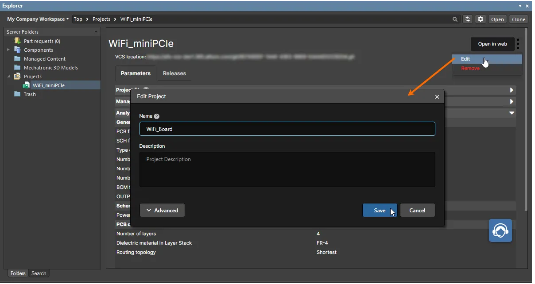The height and width of the screenshot is (284, 535).
Task: Open the three-dot menu beside Open in web
Action: tap(518, 44)
